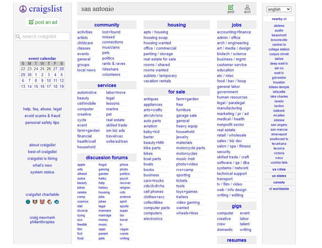
Task: Click the globe charity icon
Action: click(28, 202)
